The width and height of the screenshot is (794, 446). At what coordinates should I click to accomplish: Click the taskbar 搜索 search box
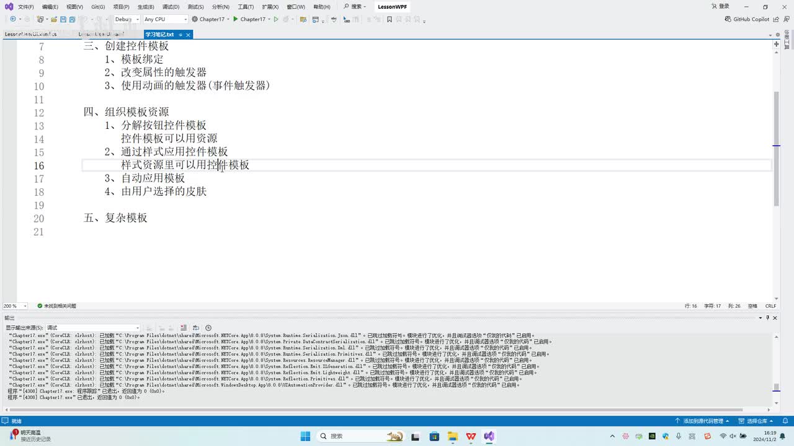click(362, 436)
